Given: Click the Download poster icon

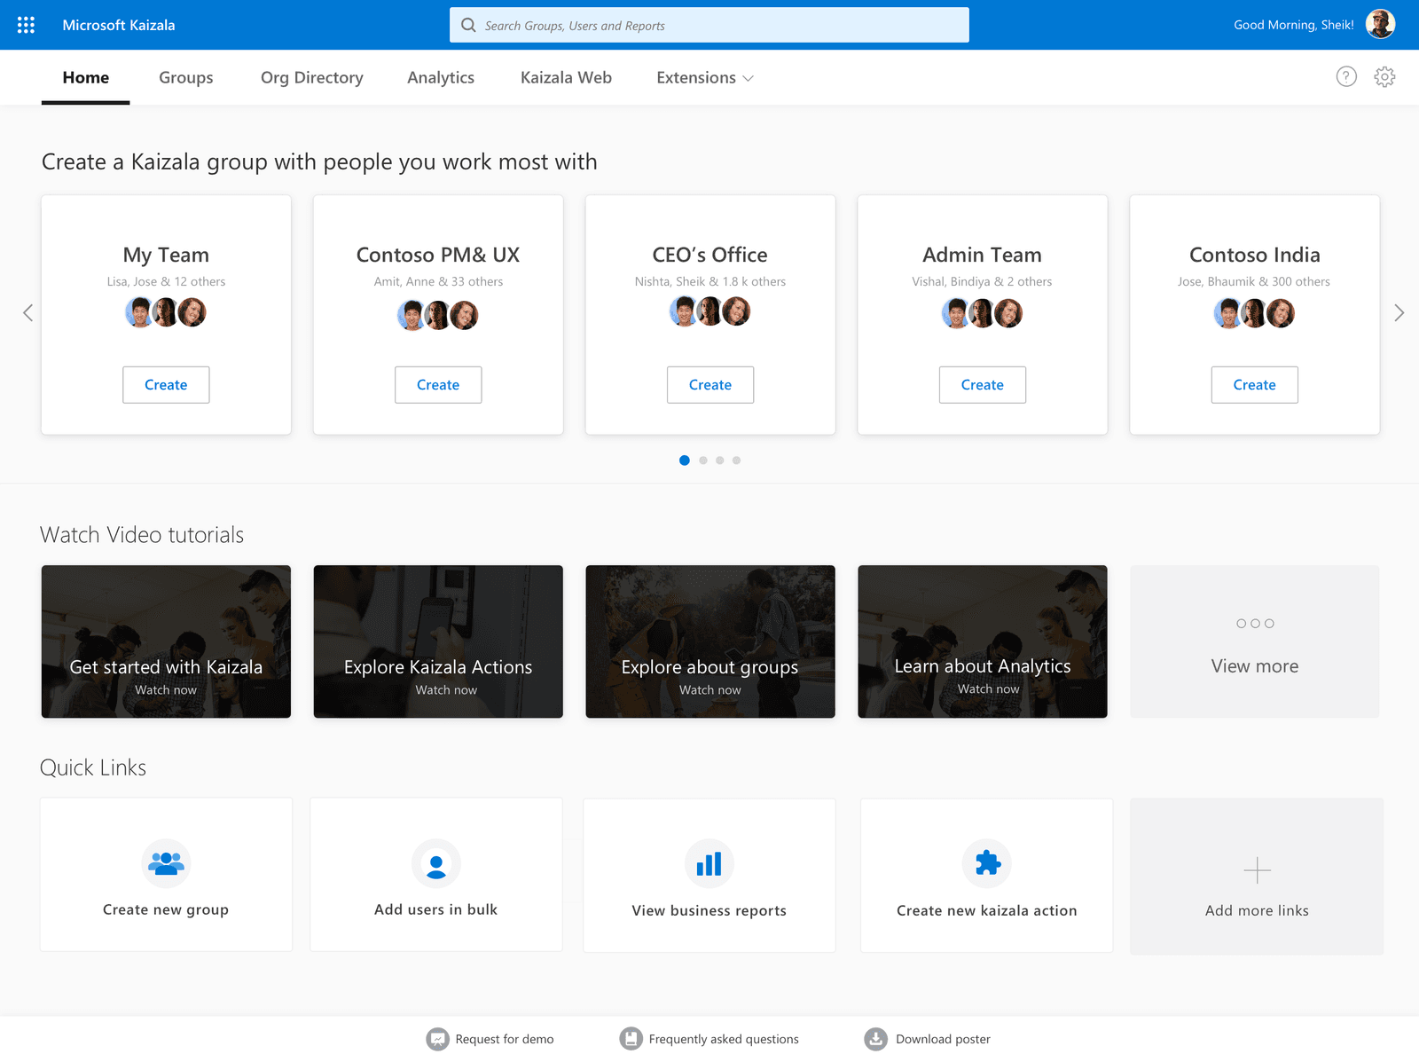Looking at the screenshot, I should point(876,1039).
